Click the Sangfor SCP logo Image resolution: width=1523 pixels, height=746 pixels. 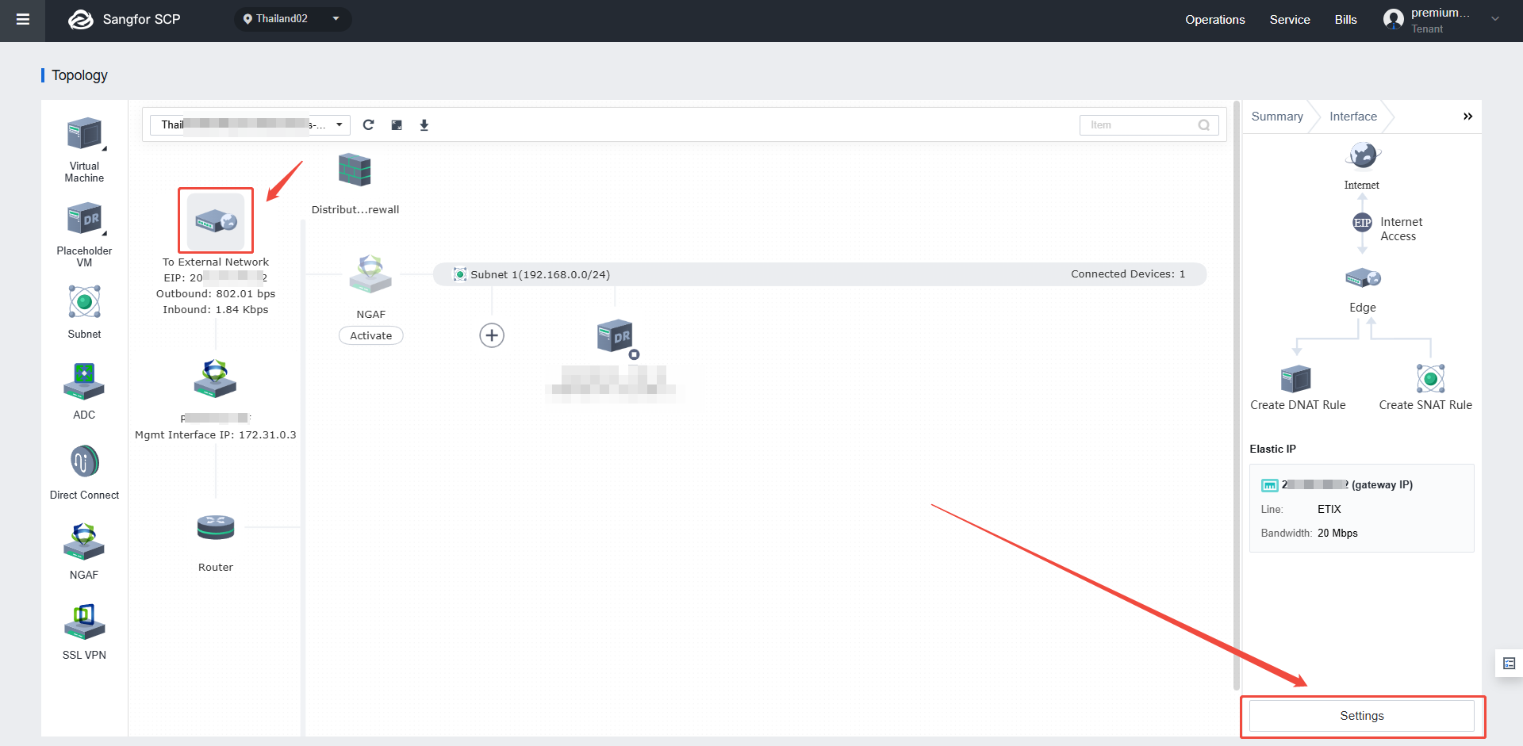125,20
